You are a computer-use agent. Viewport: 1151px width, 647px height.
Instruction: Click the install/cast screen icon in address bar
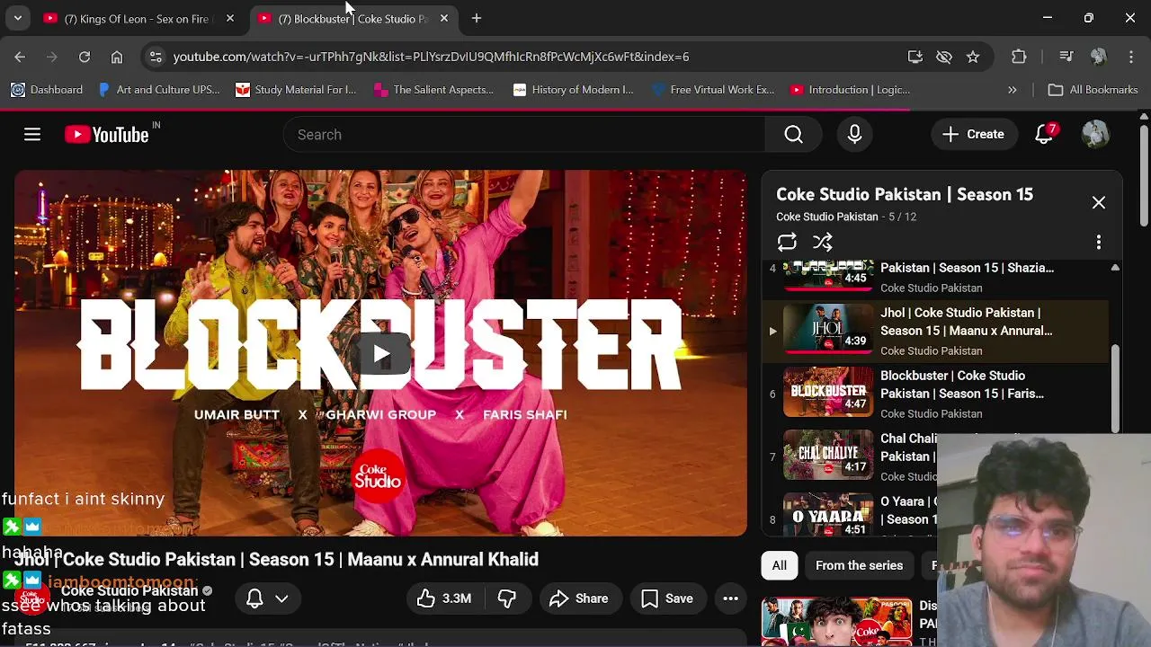(915, 57)
